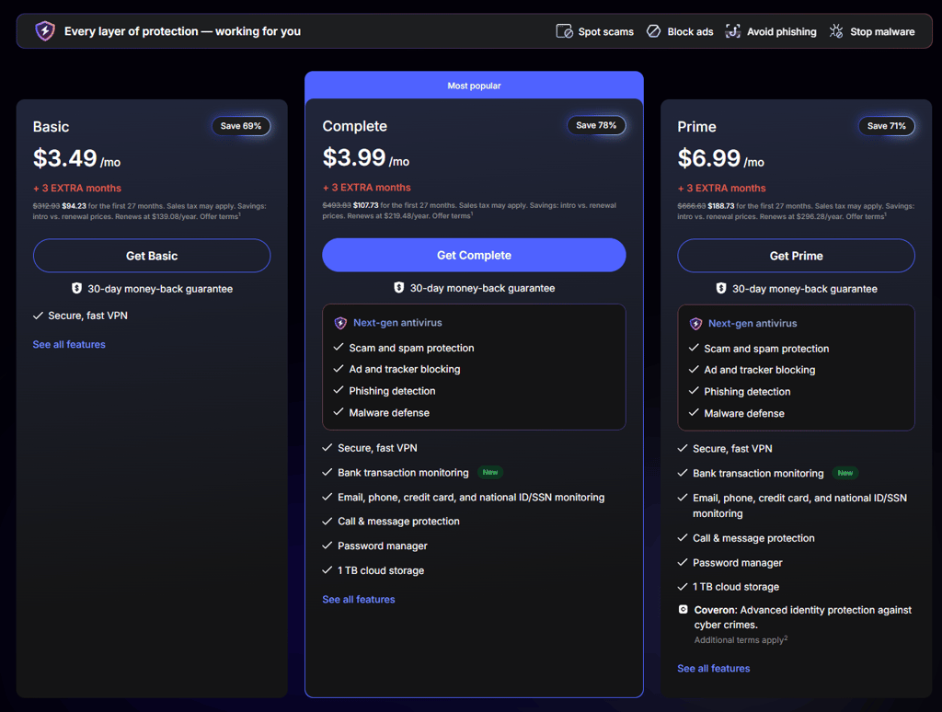Click the Basic plan title
The width and height of the screenshot is (942, 712).
click(52, 127)
